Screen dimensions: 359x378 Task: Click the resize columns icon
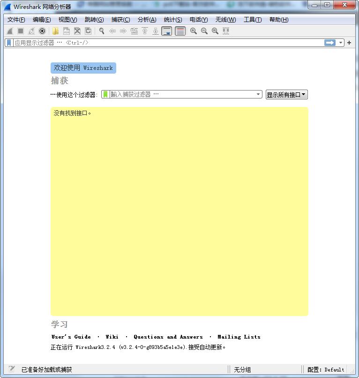(x=226, y=31)
